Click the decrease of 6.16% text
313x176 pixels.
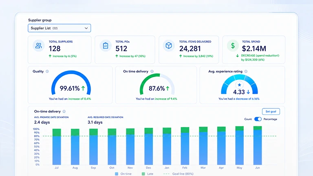[x=247, y=99]
